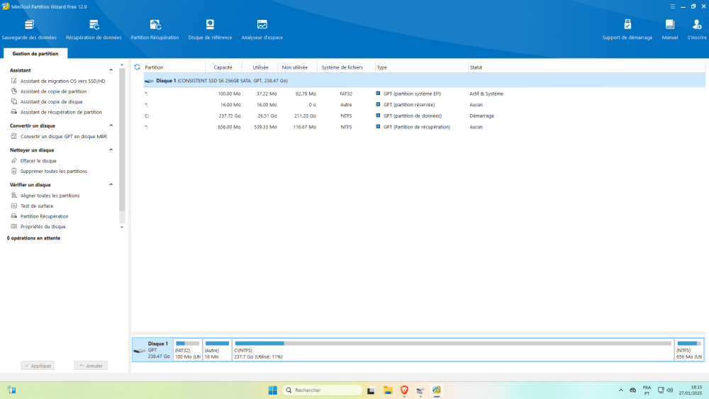Image resolution: width=709 pixels, height=399 pixels.
Task: Select the Gestion de partition tab
Action: click(35, 53)
